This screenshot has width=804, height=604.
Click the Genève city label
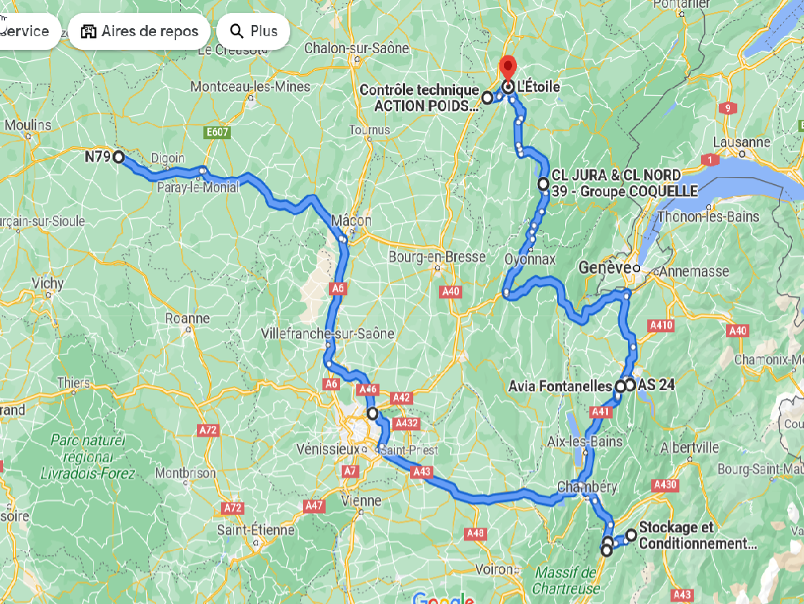[604, 267]
